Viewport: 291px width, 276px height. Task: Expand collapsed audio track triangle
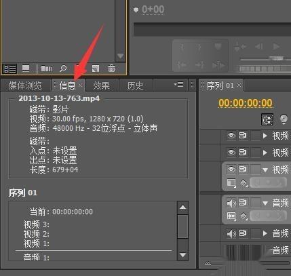pos(265,233)
